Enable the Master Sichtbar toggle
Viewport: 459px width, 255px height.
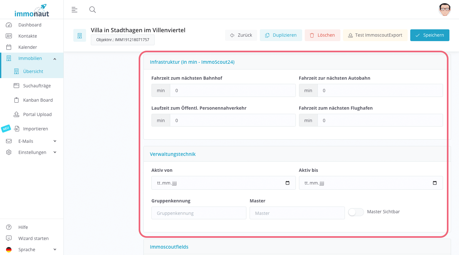(x=356, y=212)
